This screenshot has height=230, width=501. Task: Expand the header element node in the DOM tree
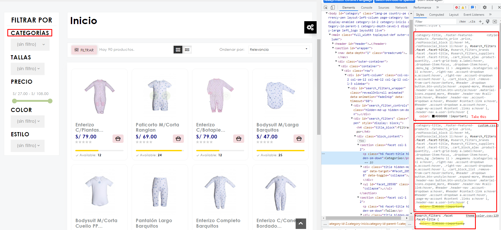(x=333, y=44)
